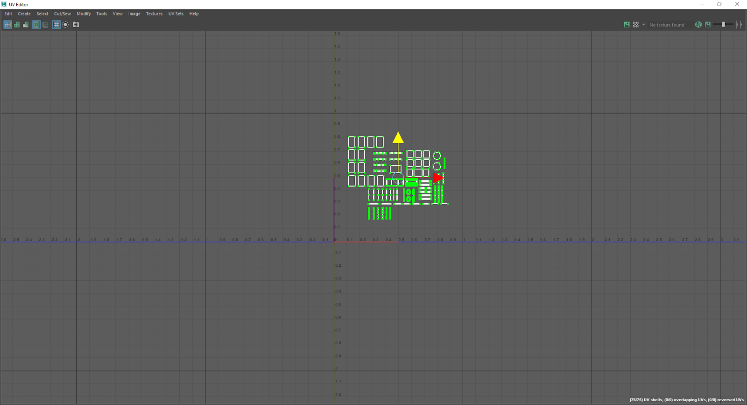Open the Tools menu
Viewport: 747px width, 405px height.
coord(102,14)
